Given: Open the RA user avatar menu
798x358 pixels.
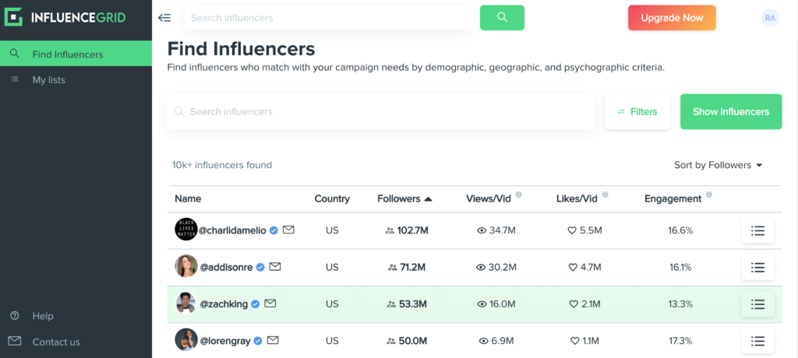Looking at the screenshot, I should [770, 18].
